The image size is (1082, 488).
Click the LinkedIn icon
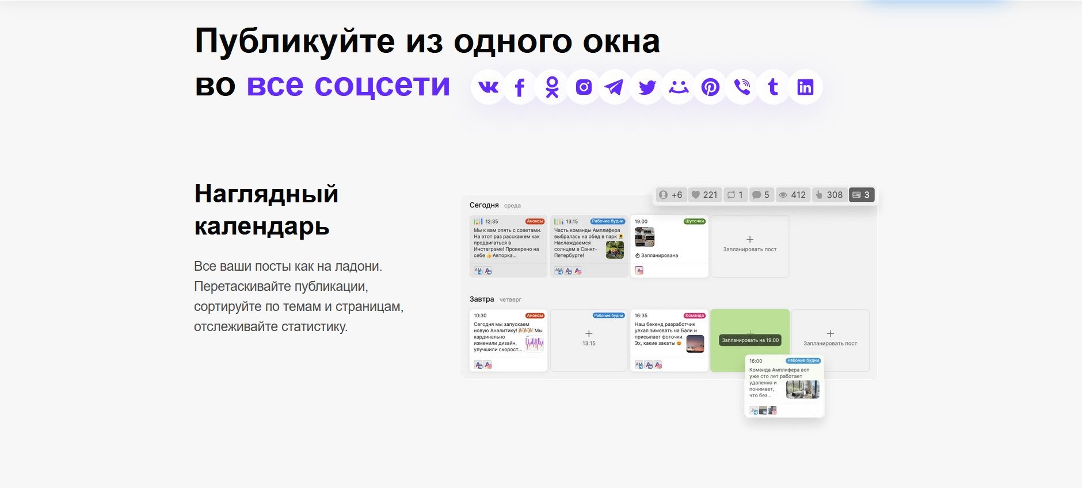coord(805,87)
